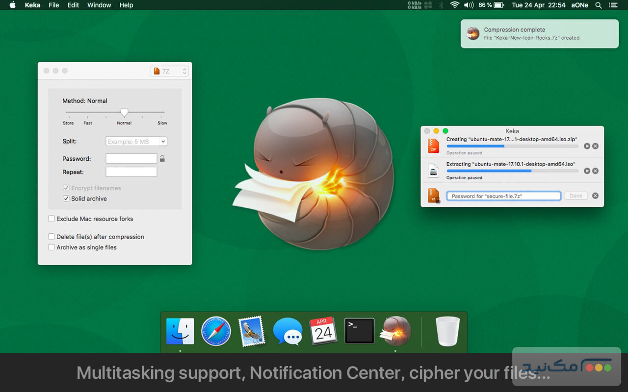Open the File menu
This screenshot has height=392, width=628.
point(54,5)
